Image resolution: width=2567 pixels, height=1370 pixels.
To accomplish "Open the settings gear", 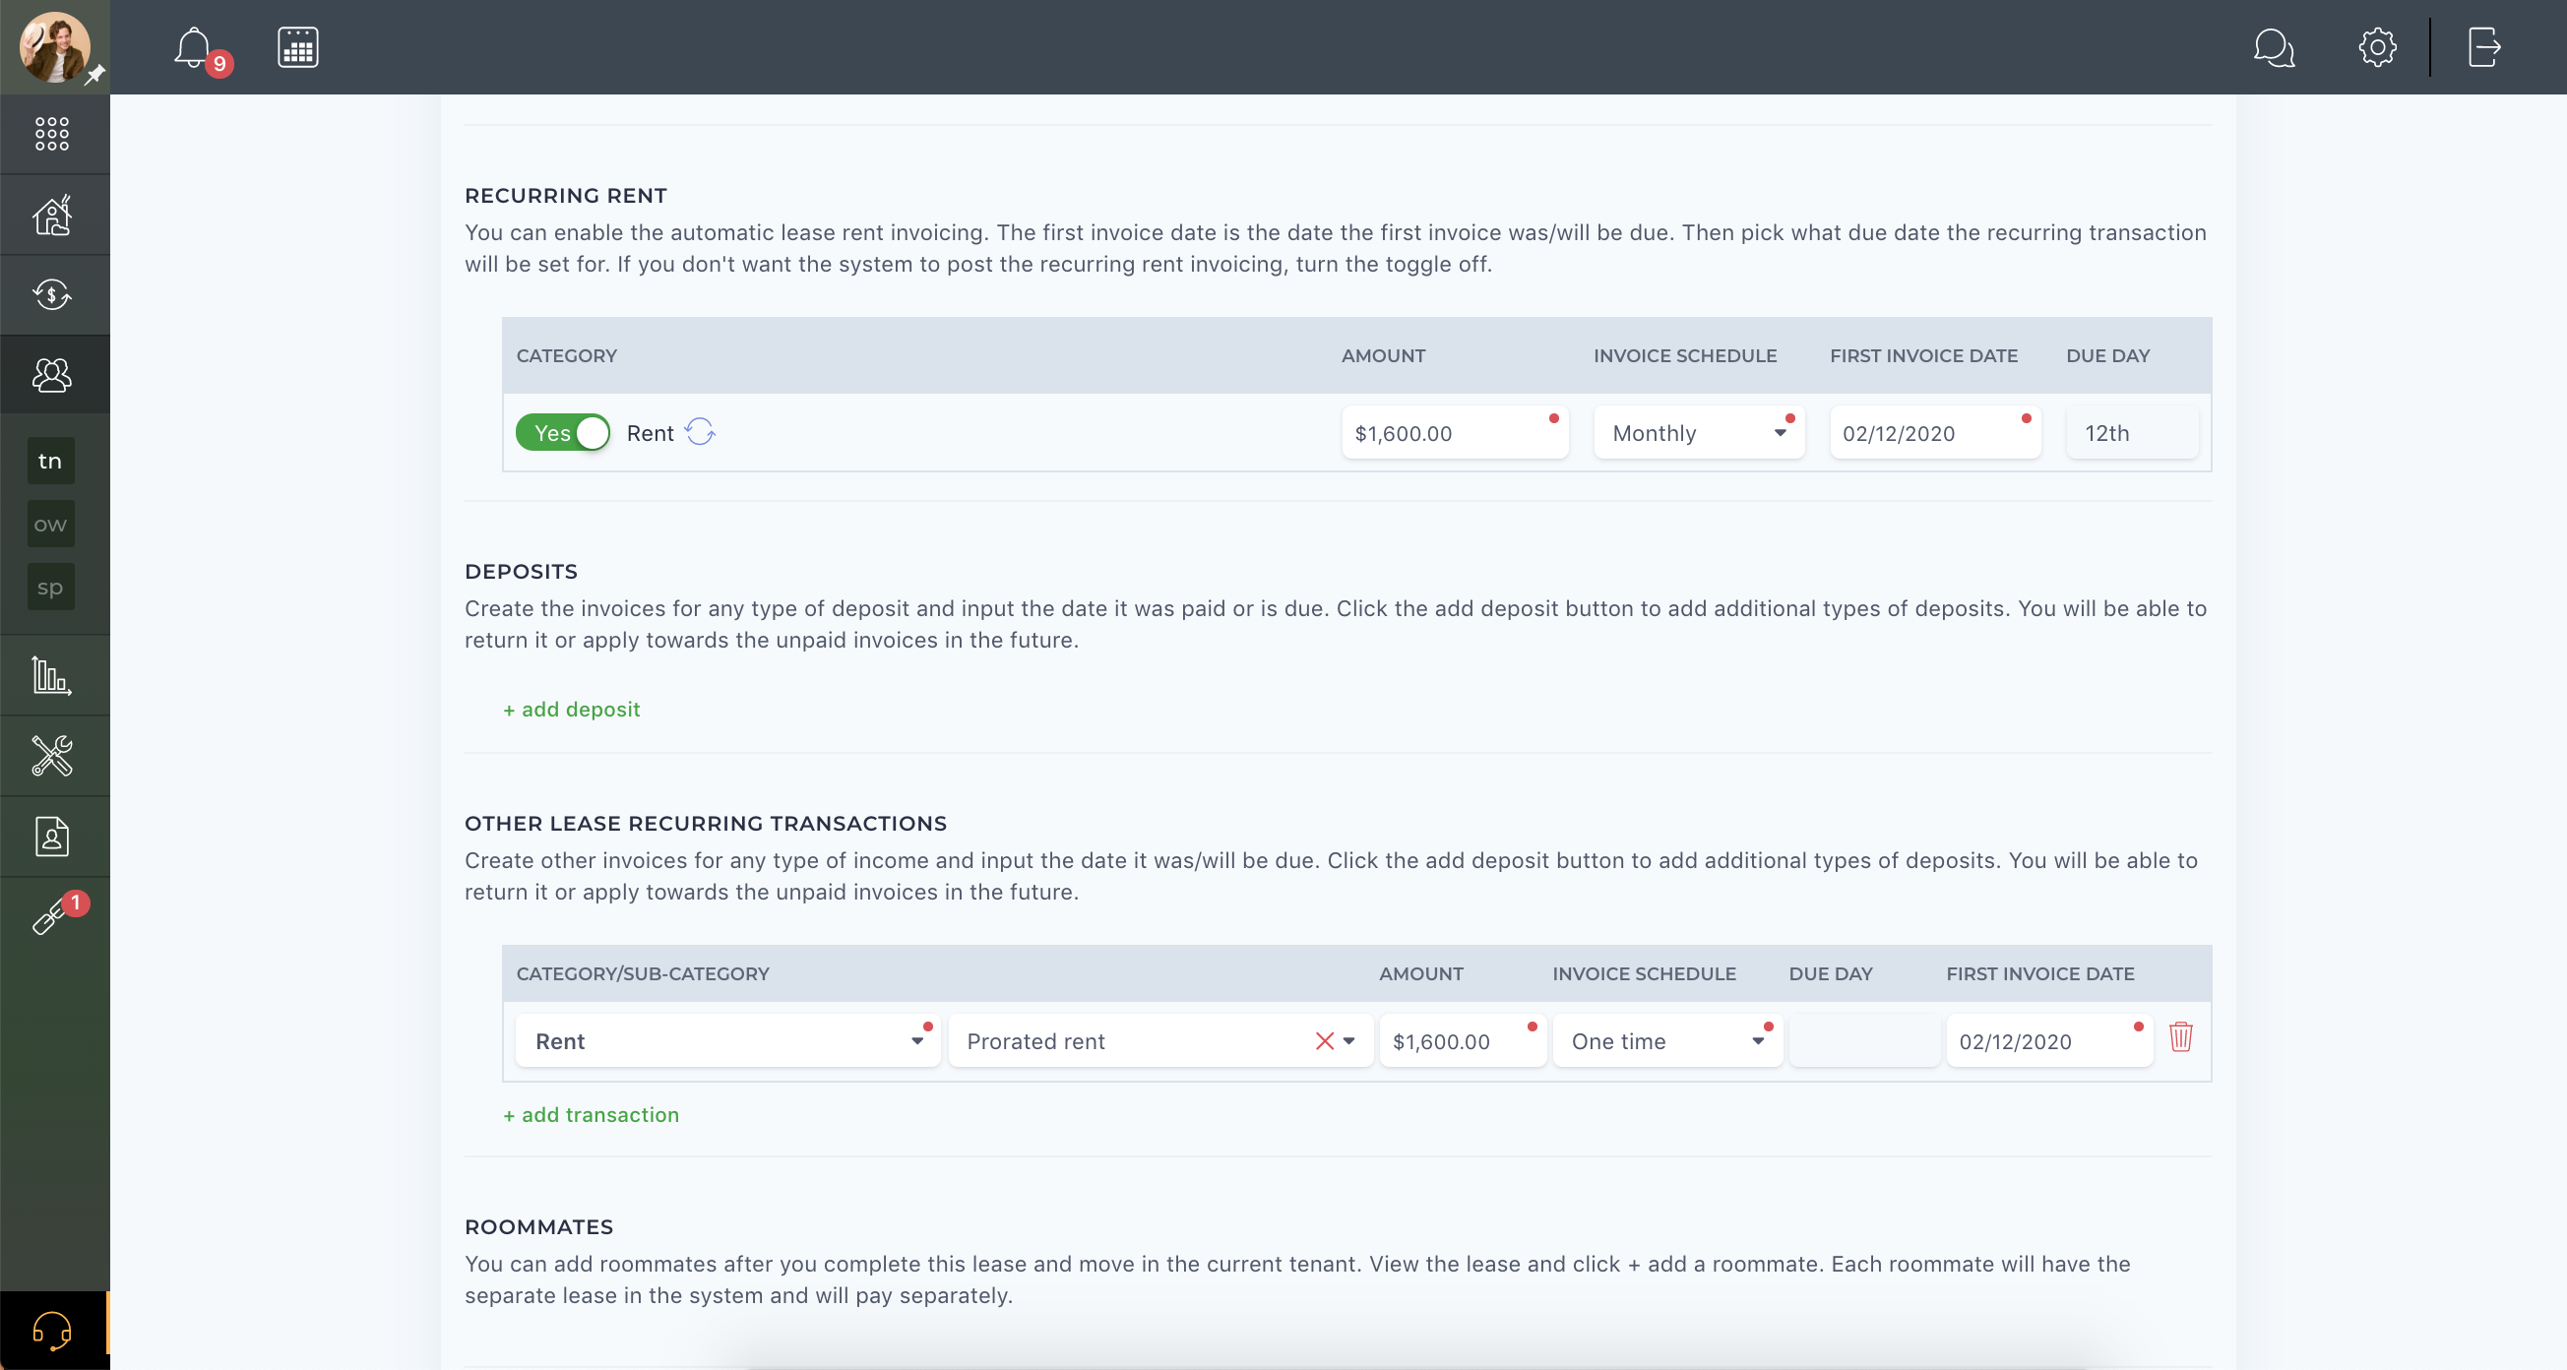I will pyautogui.click(x=2377, y=47).
